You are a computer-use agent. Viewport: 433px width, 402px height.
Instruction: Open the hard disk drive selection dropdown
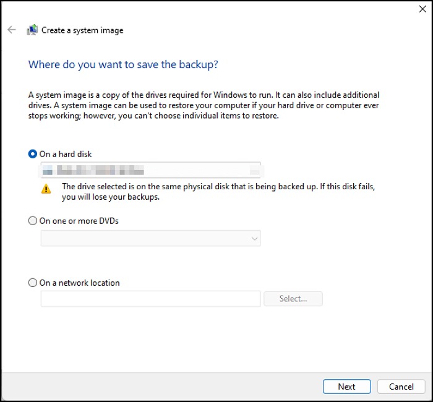point(150,169)
